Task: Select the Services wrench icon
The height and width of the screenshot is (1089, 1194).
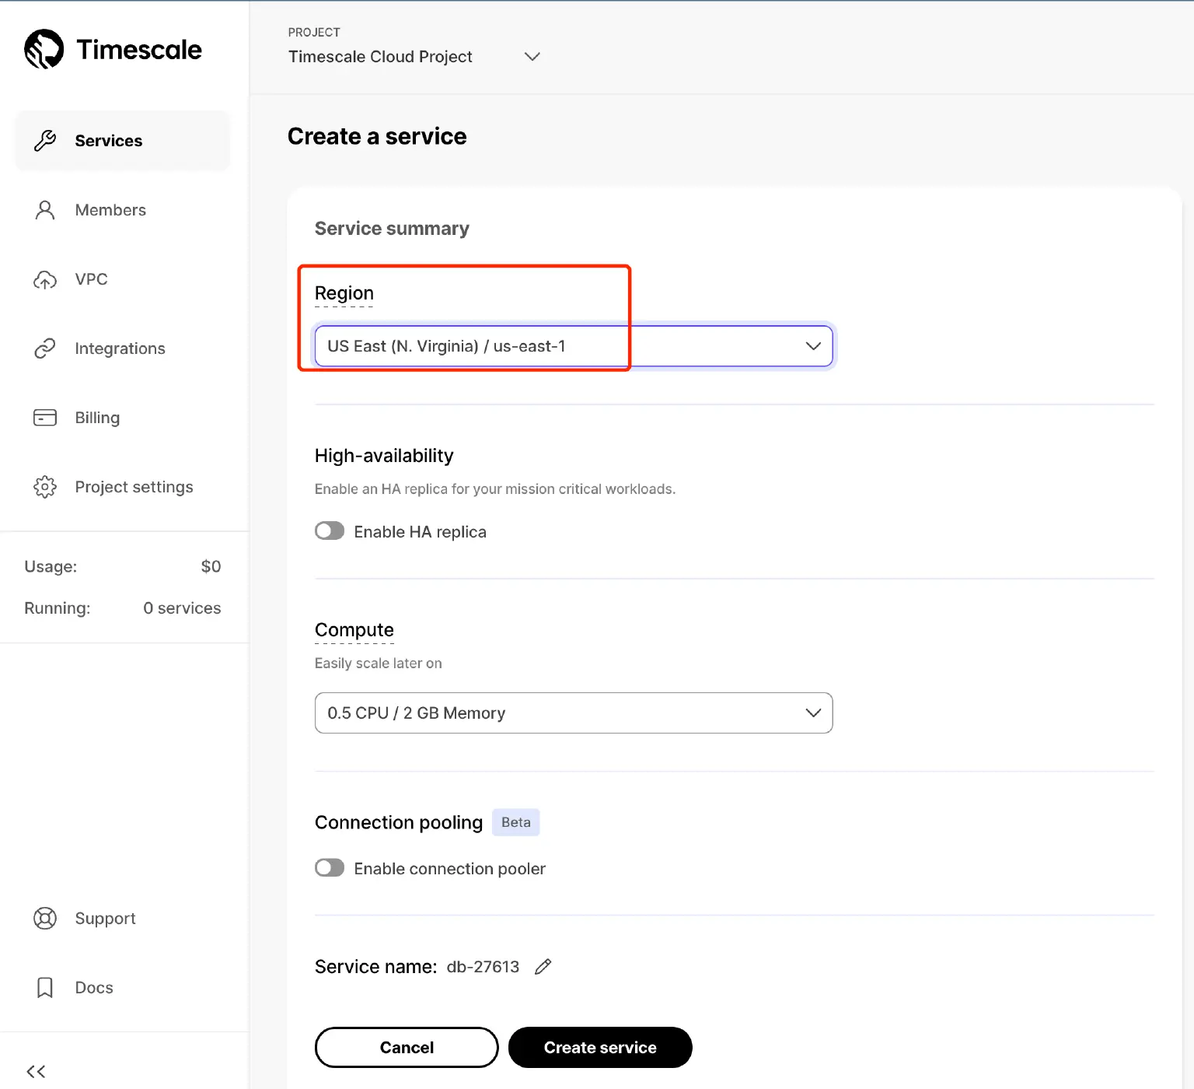Action: coord(44,140)
